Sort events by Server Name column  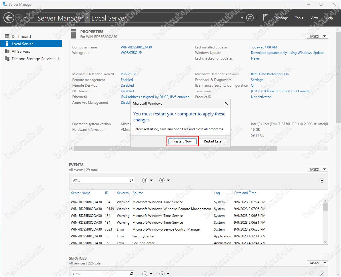81,193
